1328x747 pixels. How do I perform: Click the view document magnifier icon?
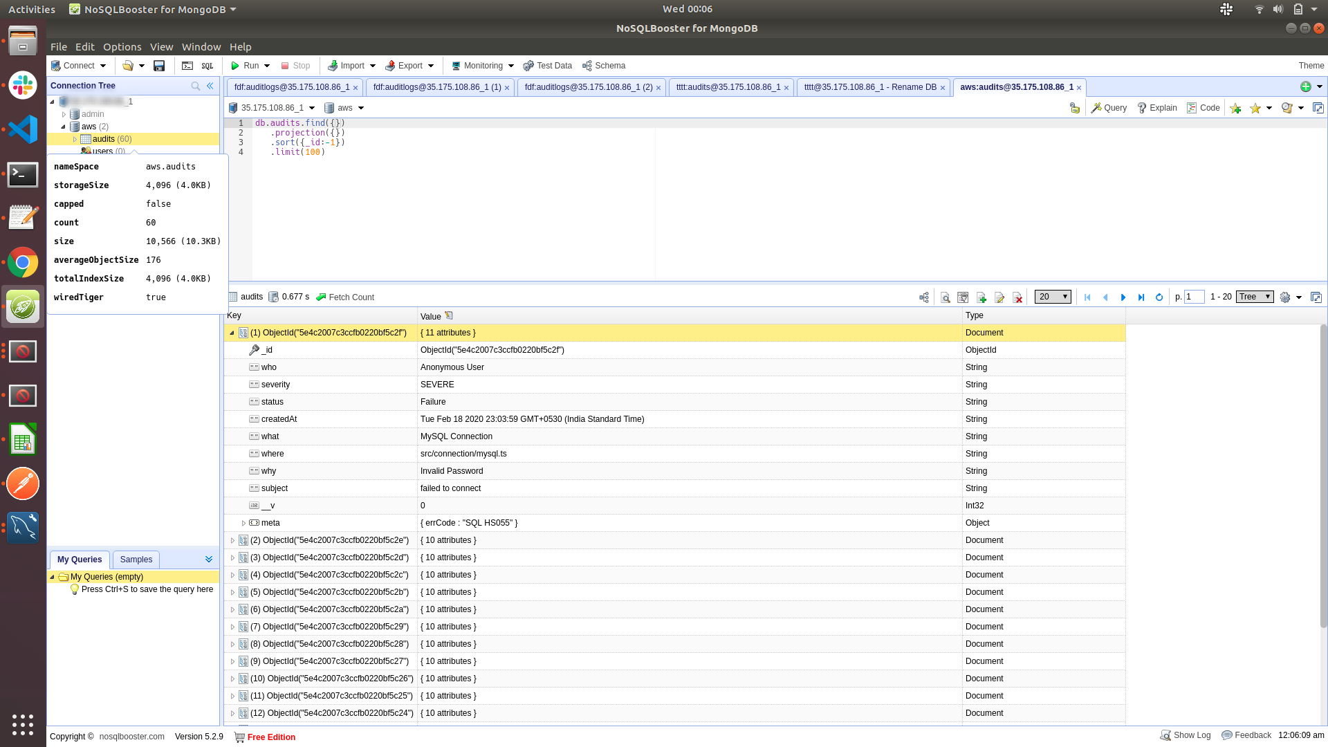point(945,297)
